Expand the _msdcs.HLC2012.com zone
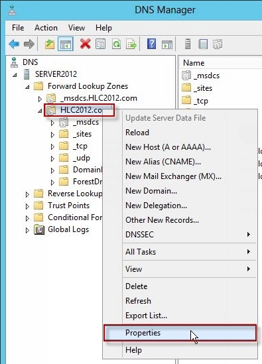262x364 pixels. [40, 99]
